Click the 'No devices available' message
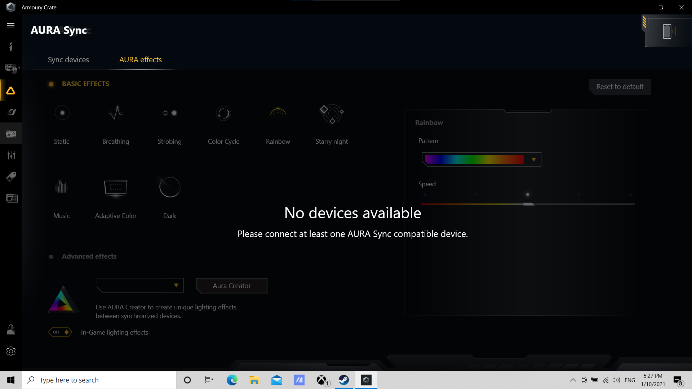The height and width of the screenshot is (389, 692). [353, 213]
